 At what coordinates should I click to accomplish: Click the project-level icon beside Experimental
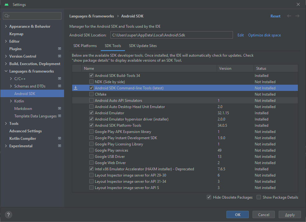click(x=59, y=146)
